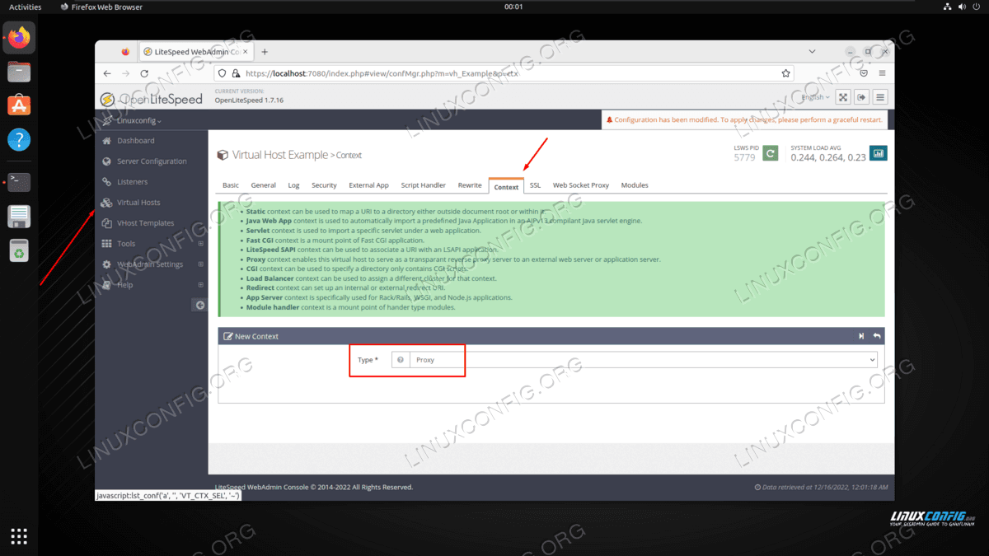Click the Back arrow in New Context
This screenshot has height=556, width=989.
pyautogui.click(x=877, y=336)
